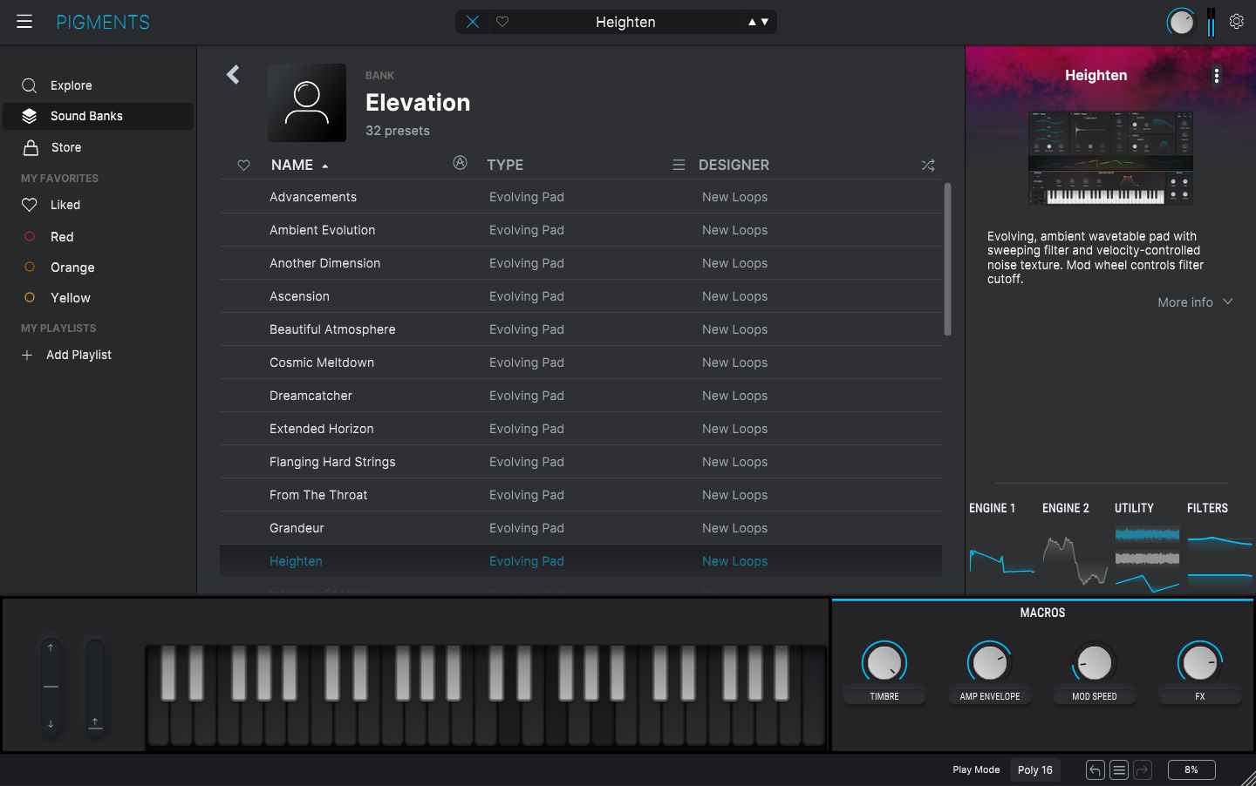Toggle like on the Heighten preset

(x=243, y=561)
